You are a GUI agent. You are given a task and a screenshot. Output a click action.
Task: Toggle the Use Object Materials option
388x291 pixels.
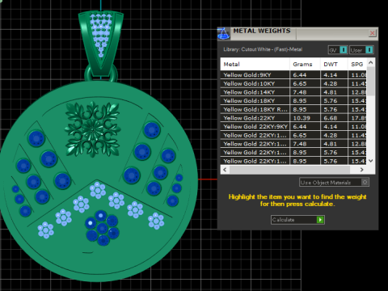pos(334,183)
